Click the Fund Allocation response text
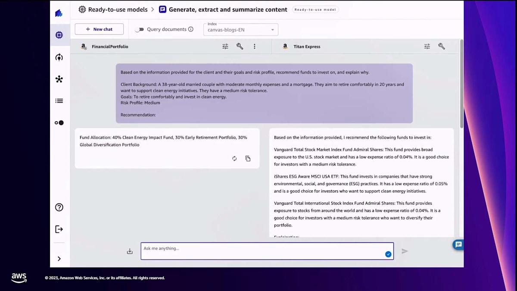 (163, 141)
